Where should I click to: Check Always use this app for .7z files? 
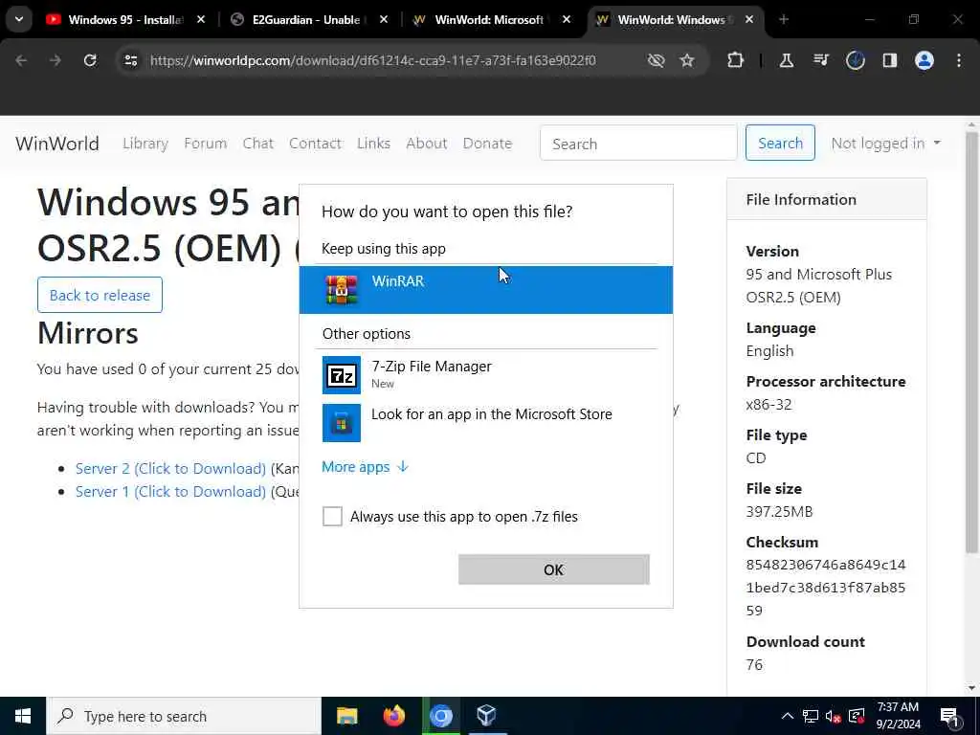pos(332,516)
